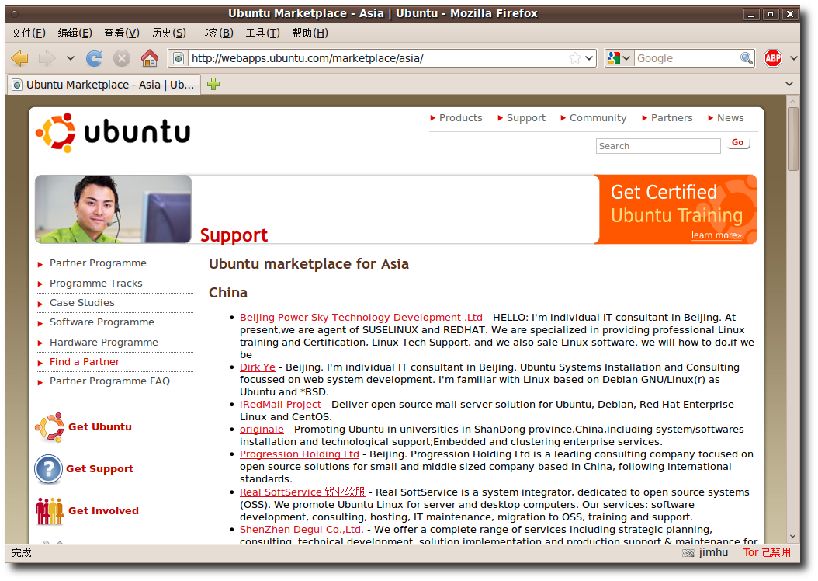Viewport: 818px width, 581px height.
Task: Open the Get Support text link
Action: 99,469
